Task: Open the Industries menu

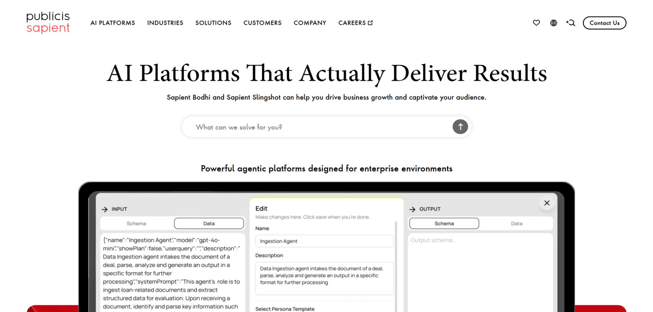Action: tap(165, 23)
